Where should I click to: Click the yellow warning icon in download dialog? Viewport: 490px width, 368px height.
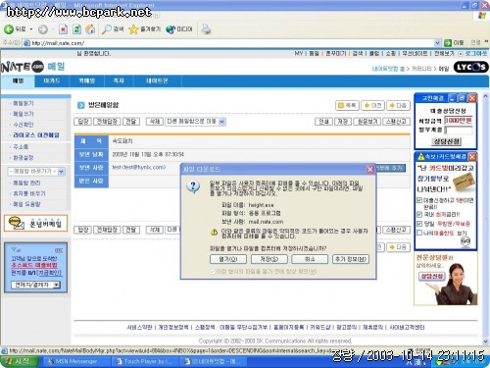click(214, 232)
